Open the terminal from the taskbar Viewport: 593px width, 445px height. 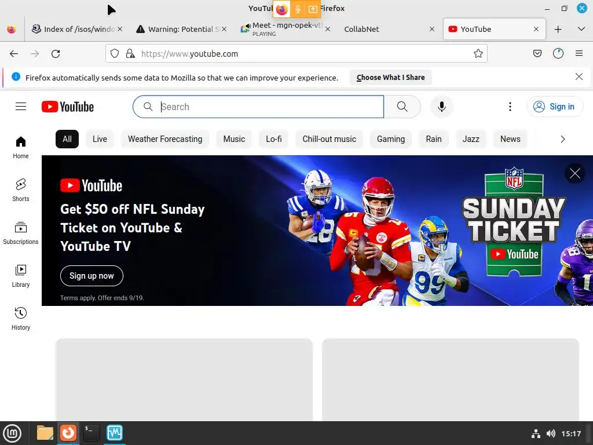(x=91, y=433)
